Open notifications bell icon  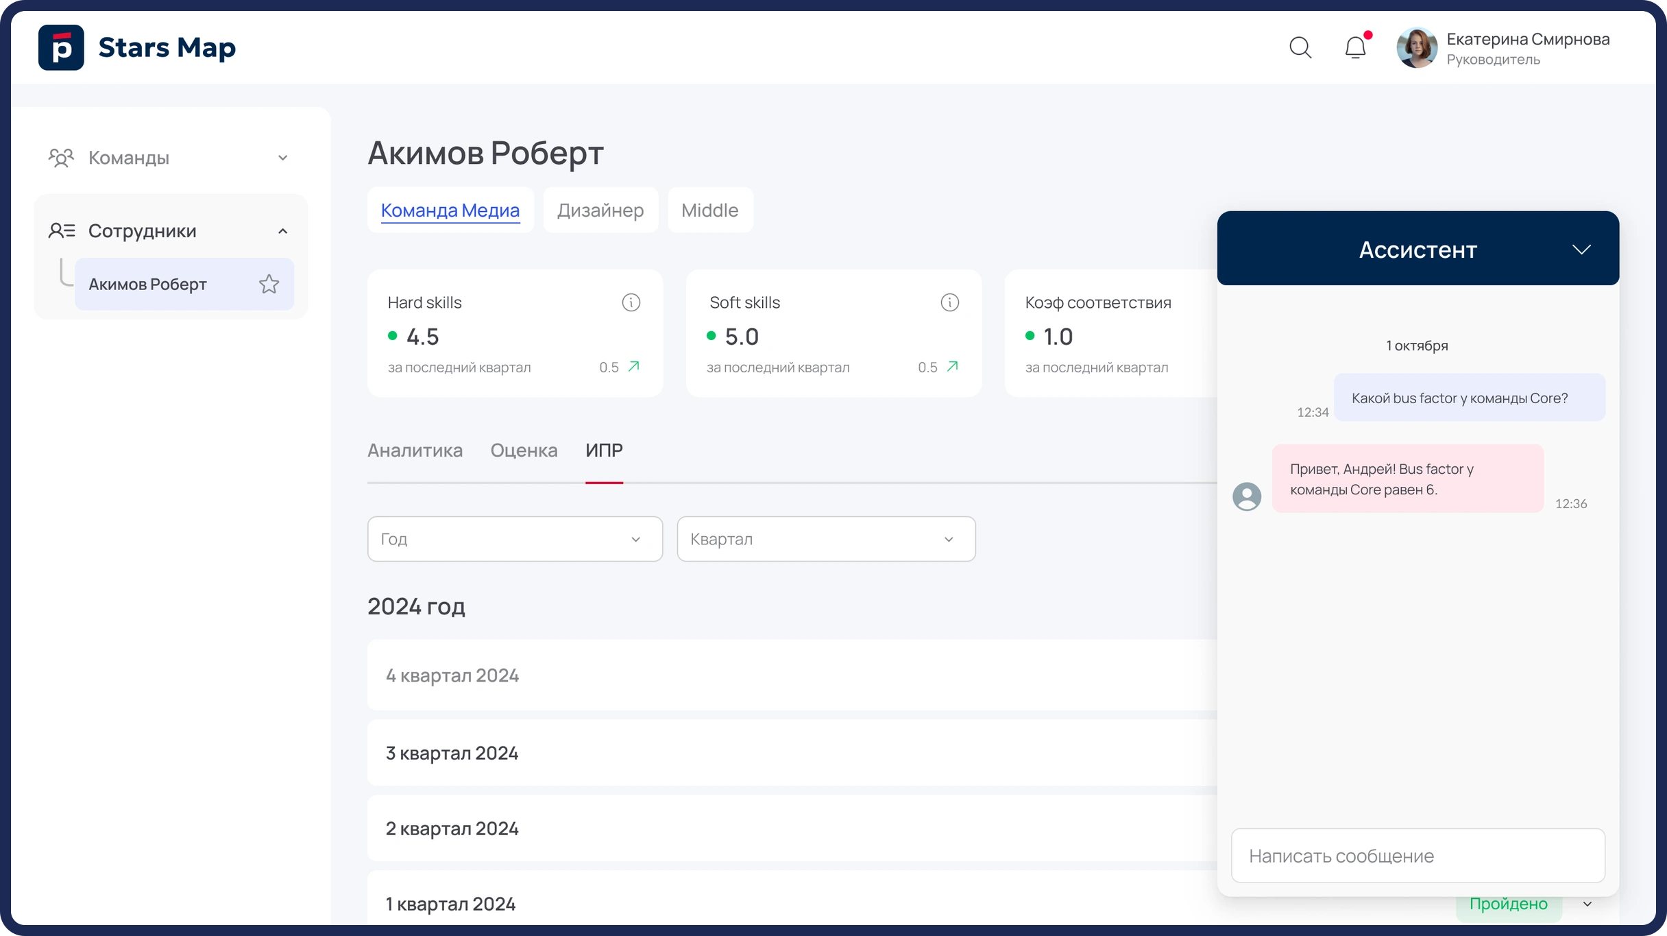pos(1355,47)
